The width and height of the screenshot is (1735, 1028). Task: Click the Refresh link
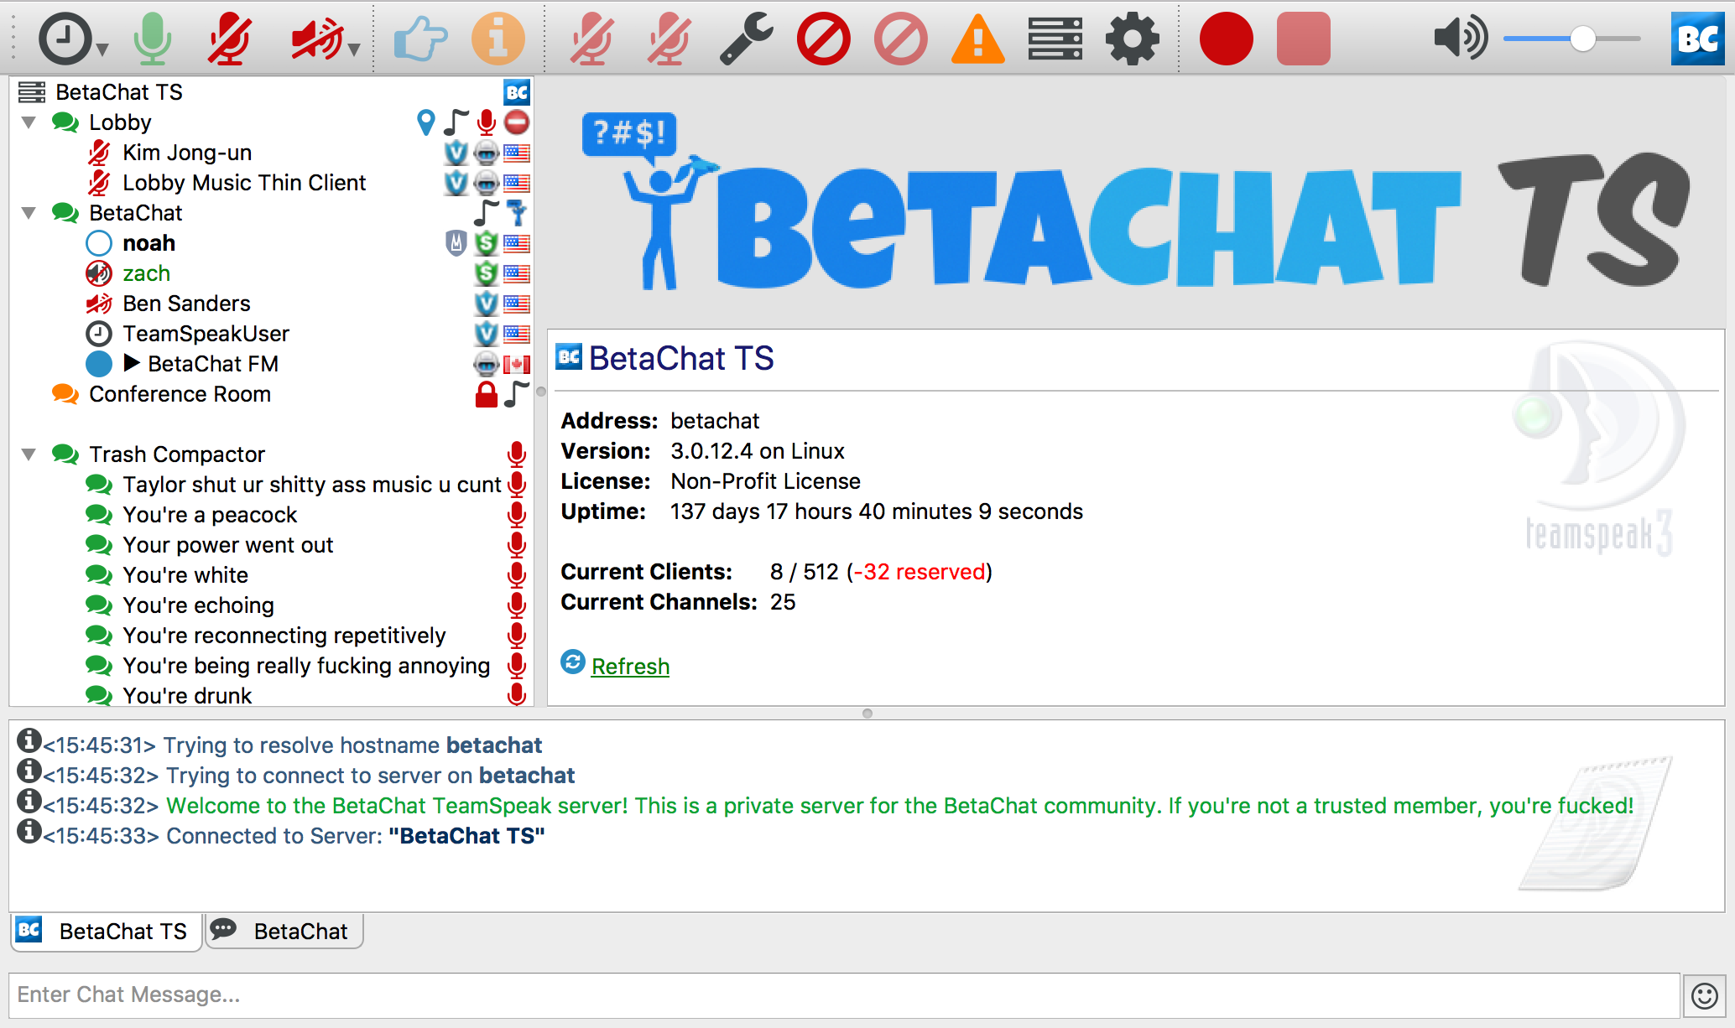[x=630, y=667]
